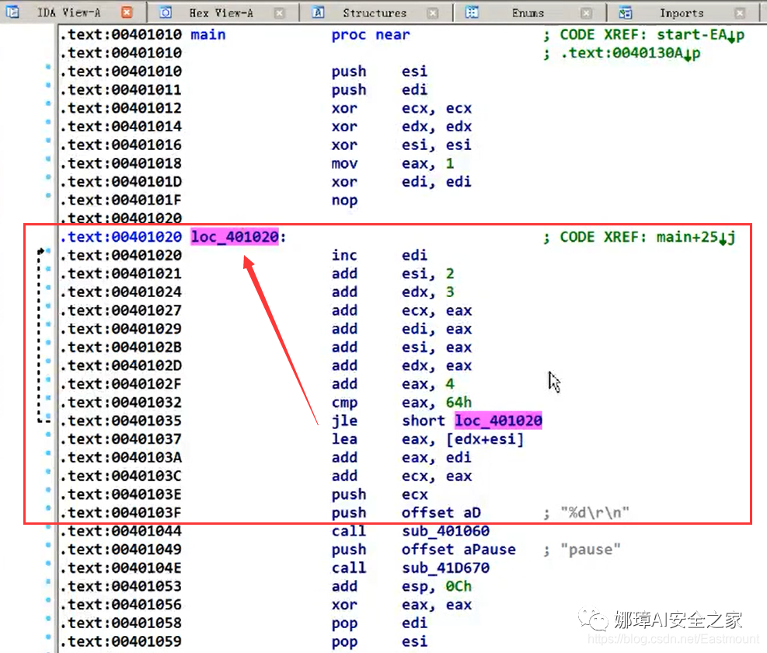The image size is (767, 653).
Task: Click the cmp mnemonic at 00401032
Action: [344, 403]
